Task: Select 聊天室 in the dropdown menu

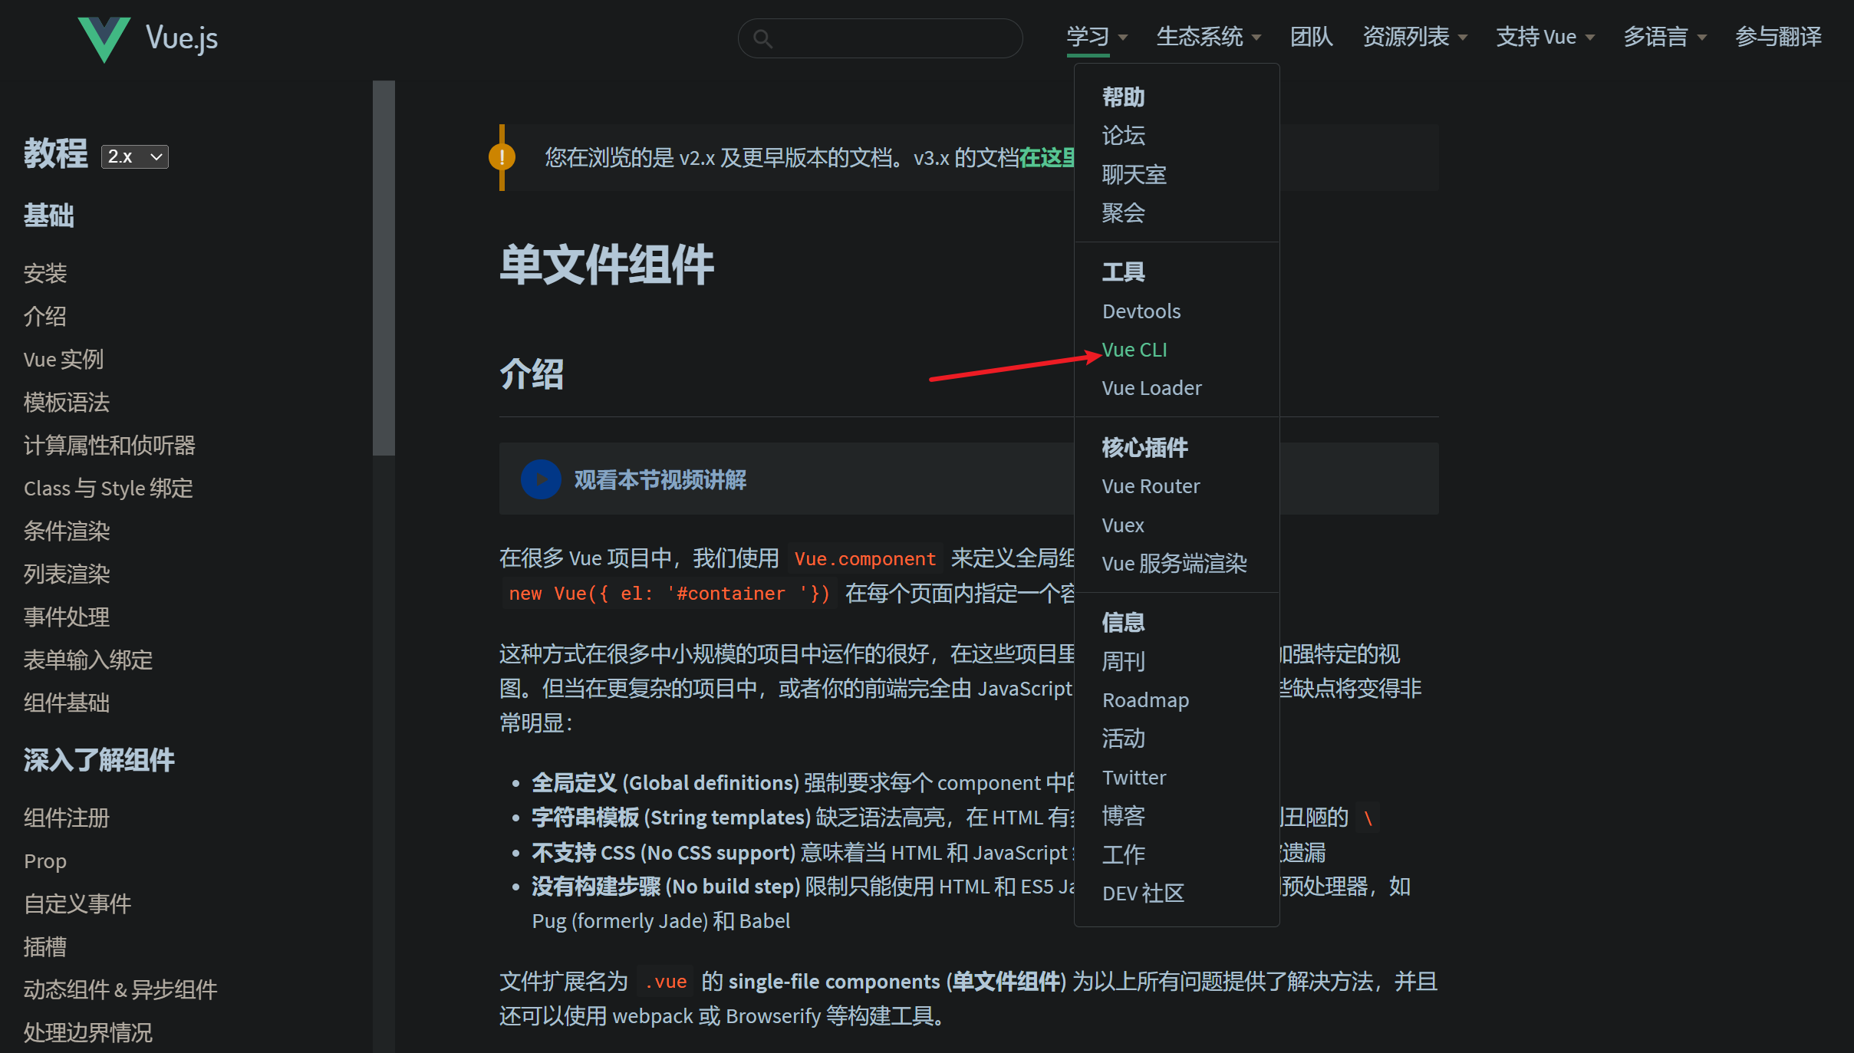Action: tap(1134, 175)
